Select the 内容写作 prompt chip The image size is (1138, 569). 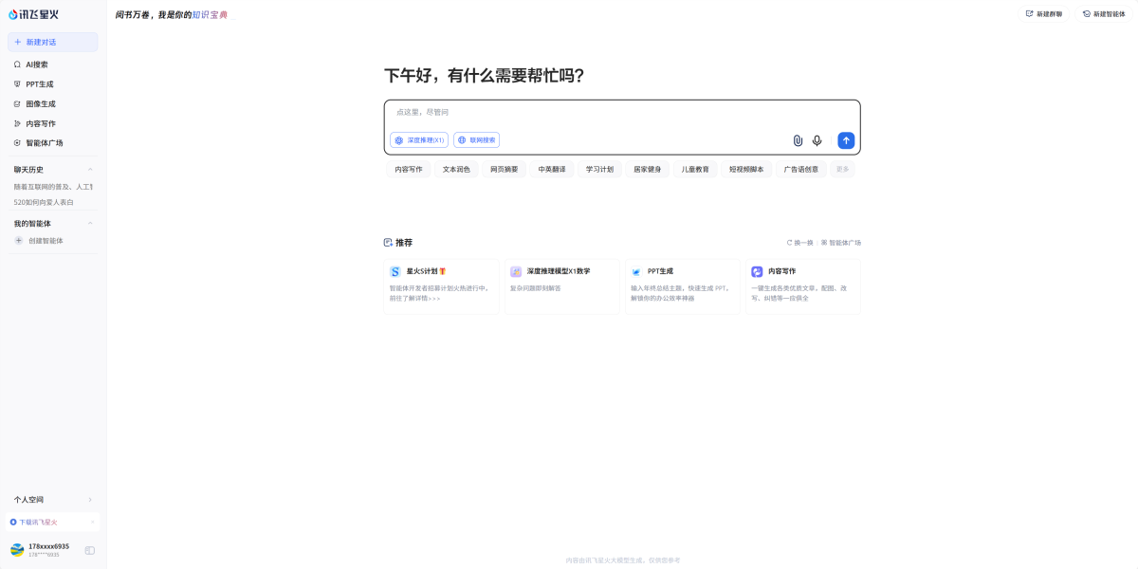click(409, 170)
